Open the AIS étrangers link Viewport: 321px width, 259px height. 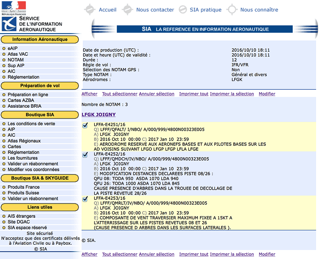[22, 216]
